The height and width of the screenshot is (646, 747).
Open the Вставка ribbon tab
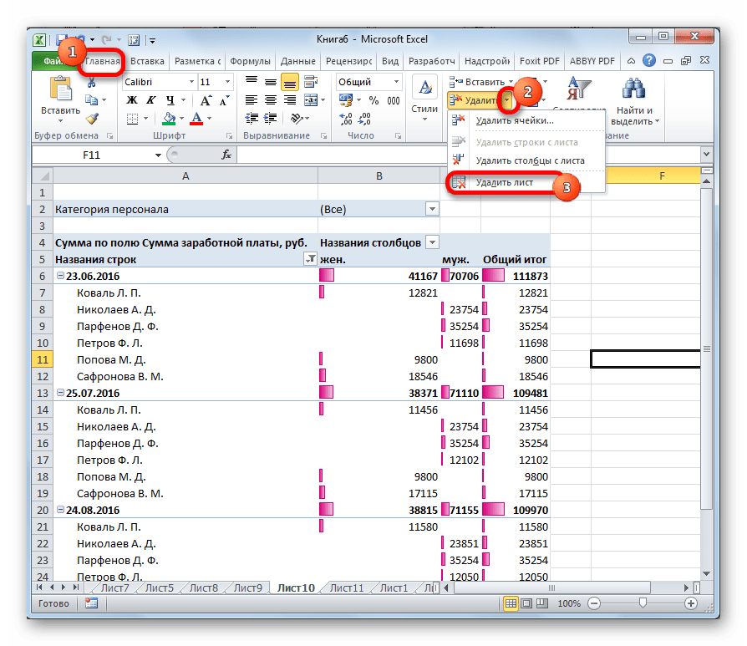pyautogui.click(x=147, y=61)
